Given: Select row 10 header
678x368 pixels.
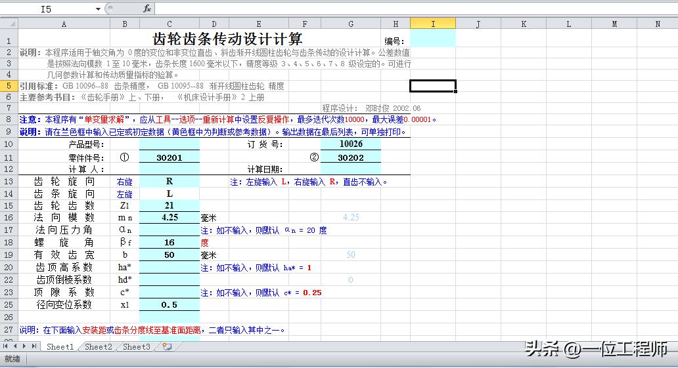Looking at the screenshot, I should pyautogui.click(x=9, y=144).
